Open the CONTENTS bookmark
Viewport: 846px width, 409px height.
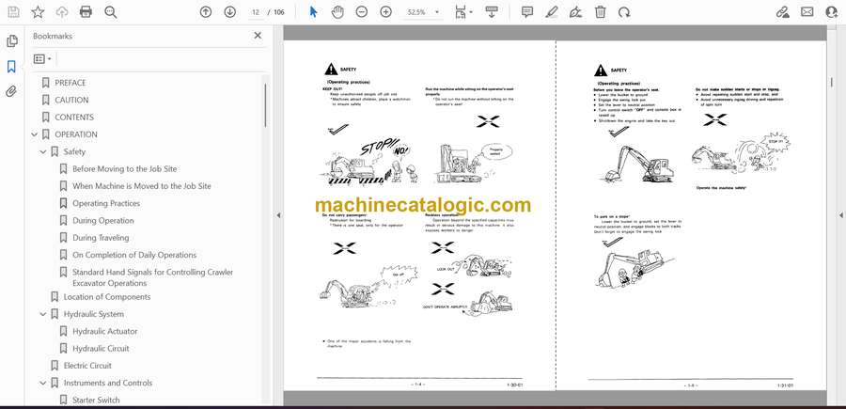pyautogui.click(x=74, y=118)
